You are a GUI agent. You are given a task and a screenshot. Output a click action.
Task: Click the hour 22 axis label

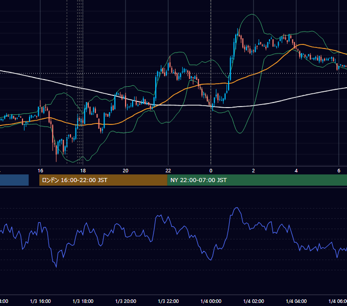click(168, 171)
